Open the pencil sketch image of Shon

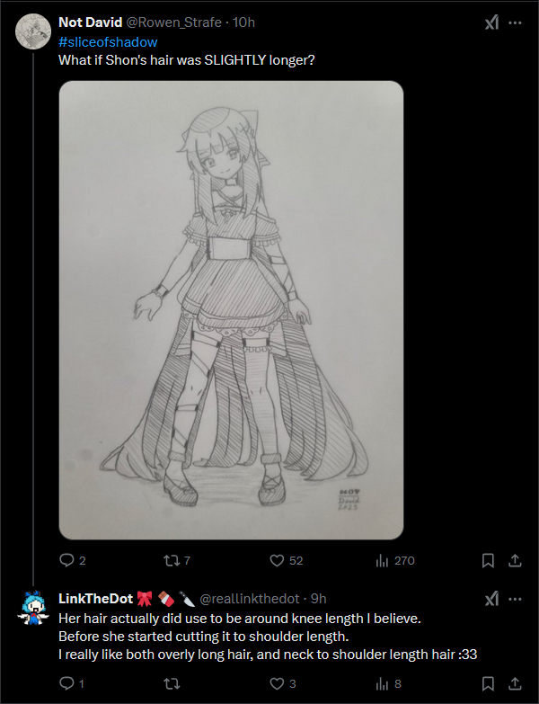[231, 309]
